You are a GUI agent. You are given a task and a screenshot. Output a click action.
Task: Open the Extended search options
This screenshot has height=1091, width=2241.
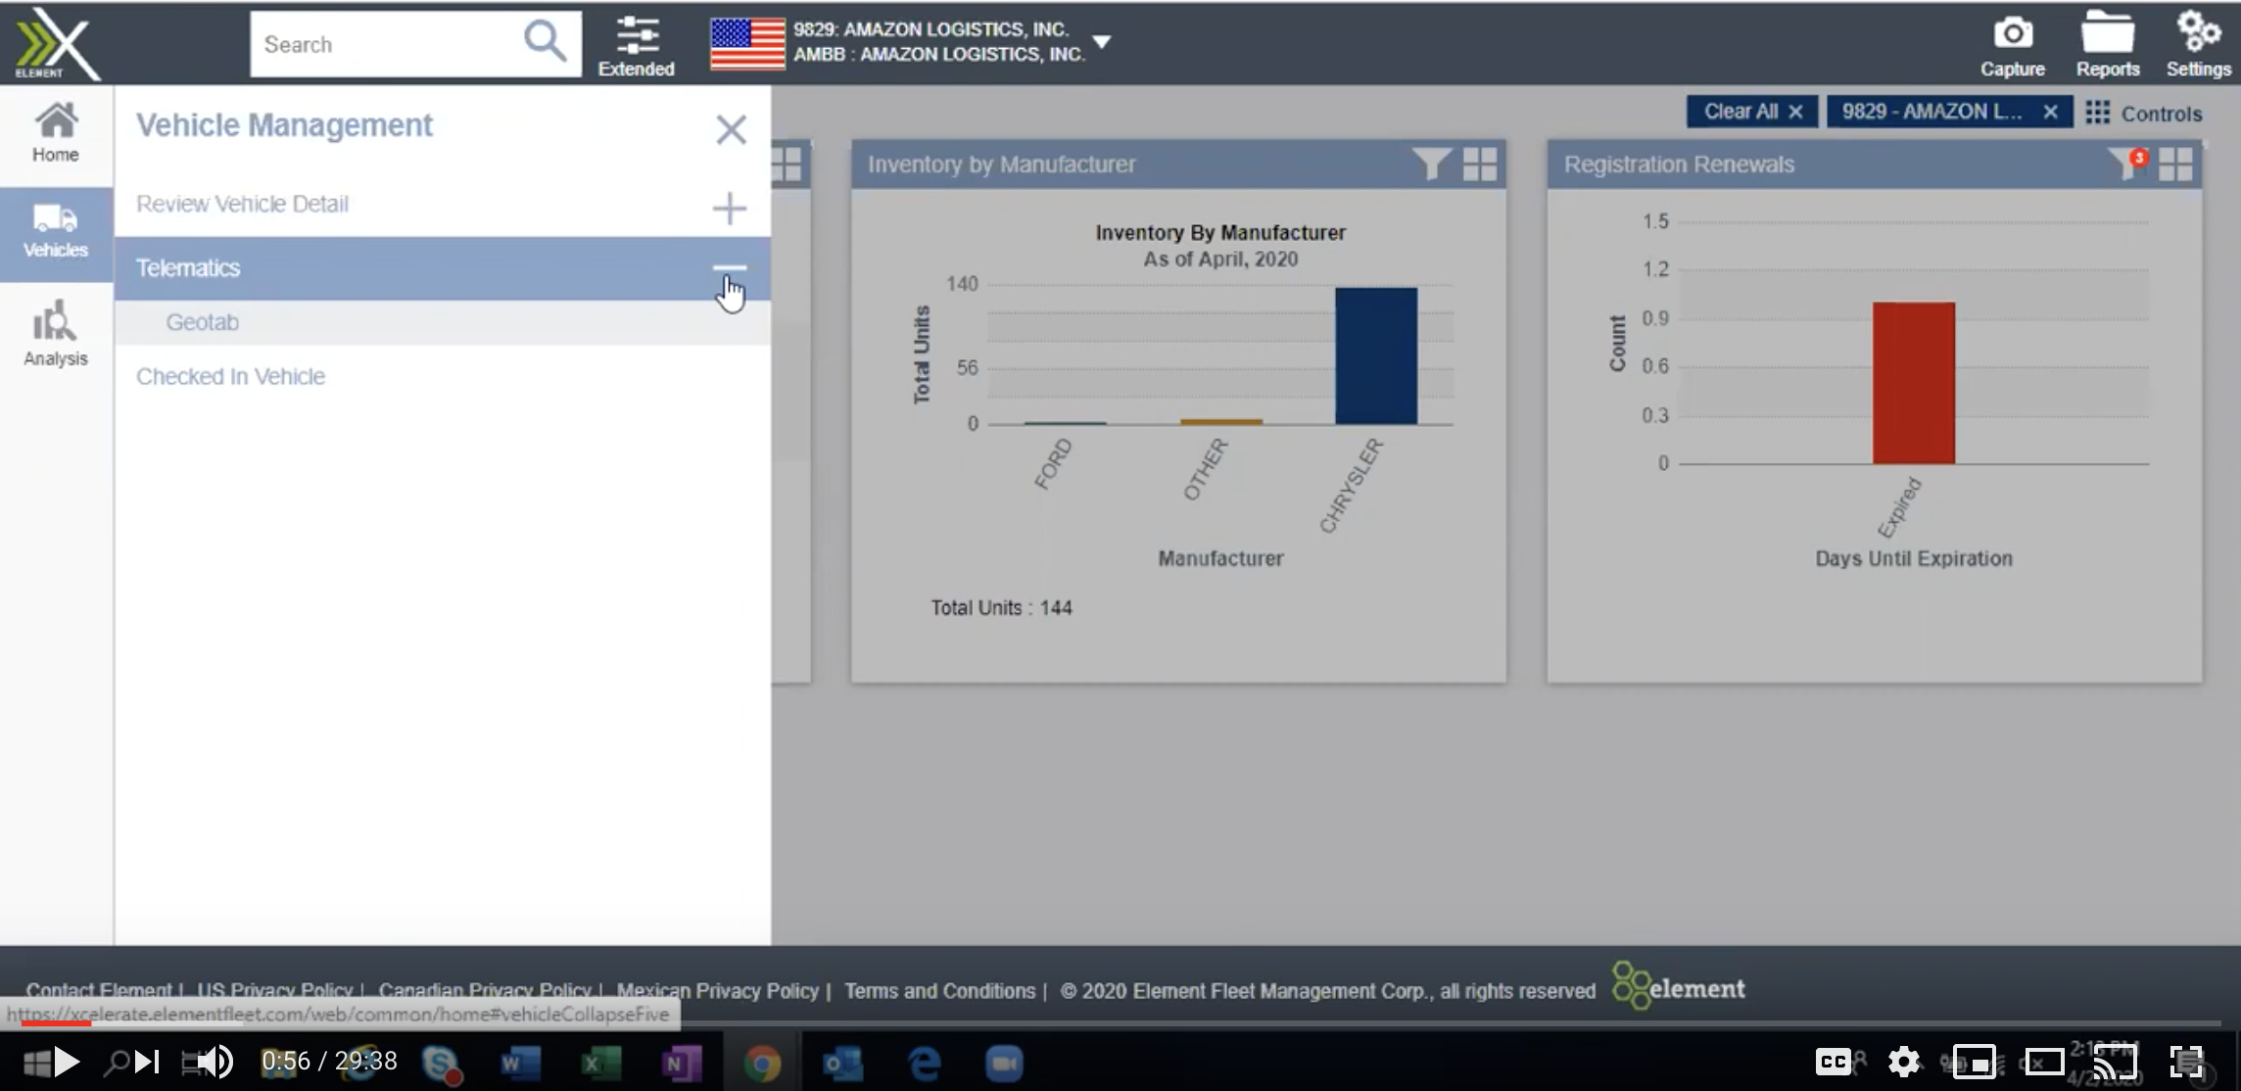point(637,43)
